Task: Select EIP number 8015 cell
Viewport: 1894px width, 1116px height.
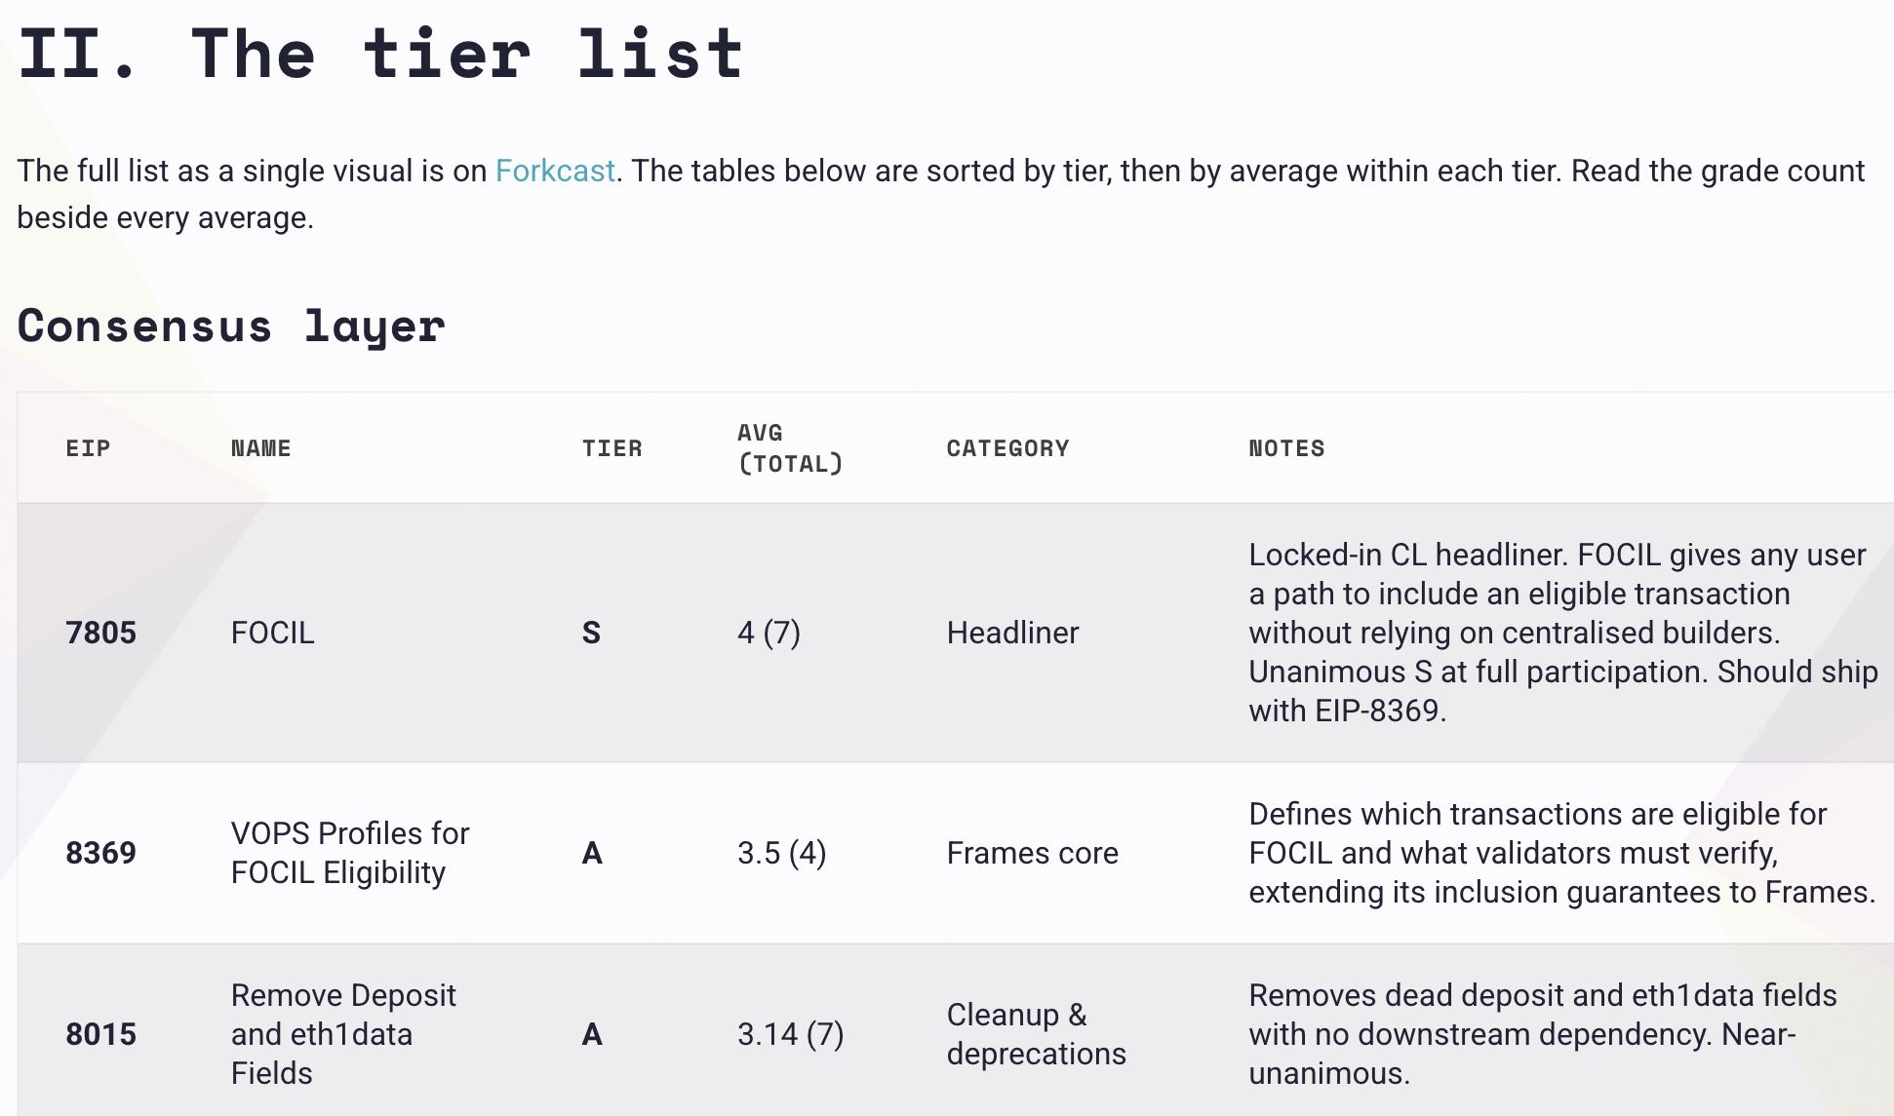Action: (x=100, y=1034)
